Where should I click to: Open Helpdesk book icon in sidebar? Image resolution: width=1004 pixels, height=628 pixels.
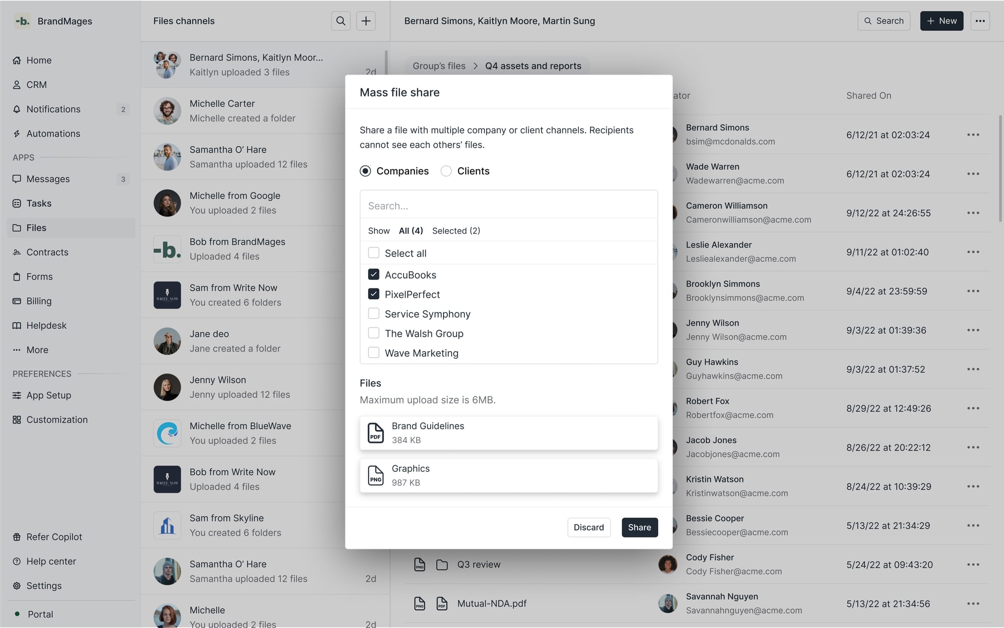coord(17,326)
